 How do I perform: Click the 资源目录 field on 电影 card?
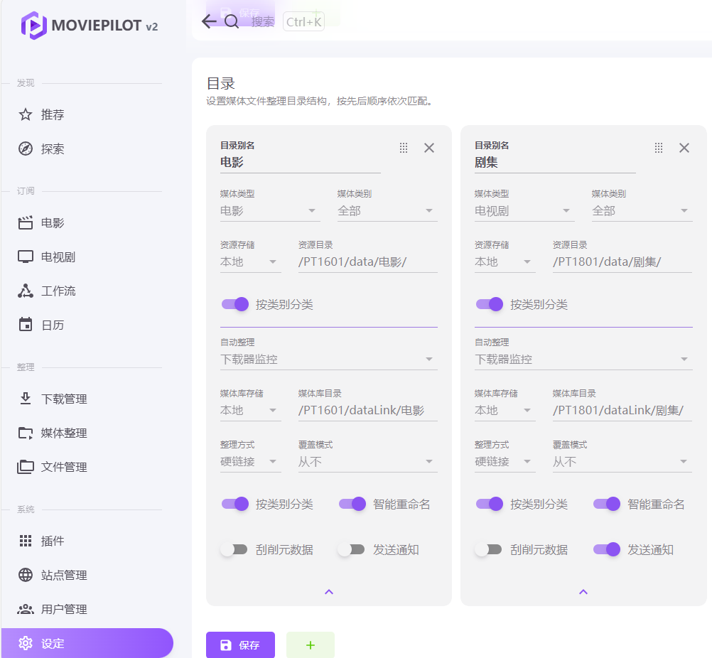(367, 262)
